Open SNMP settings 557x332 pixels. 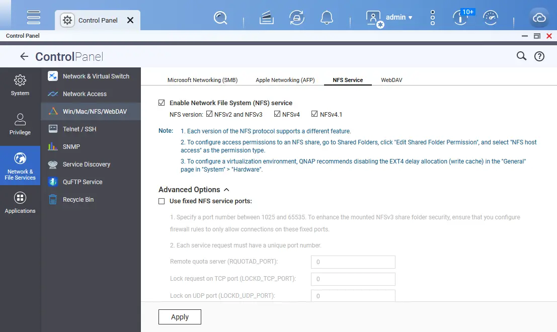click(91, 147)
